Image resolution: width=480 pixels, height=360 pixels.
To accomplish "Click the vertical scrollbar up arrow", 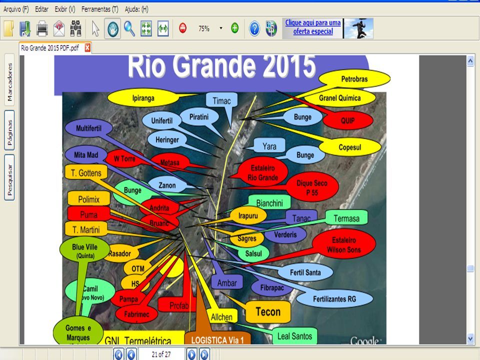I will click(470, 61).
